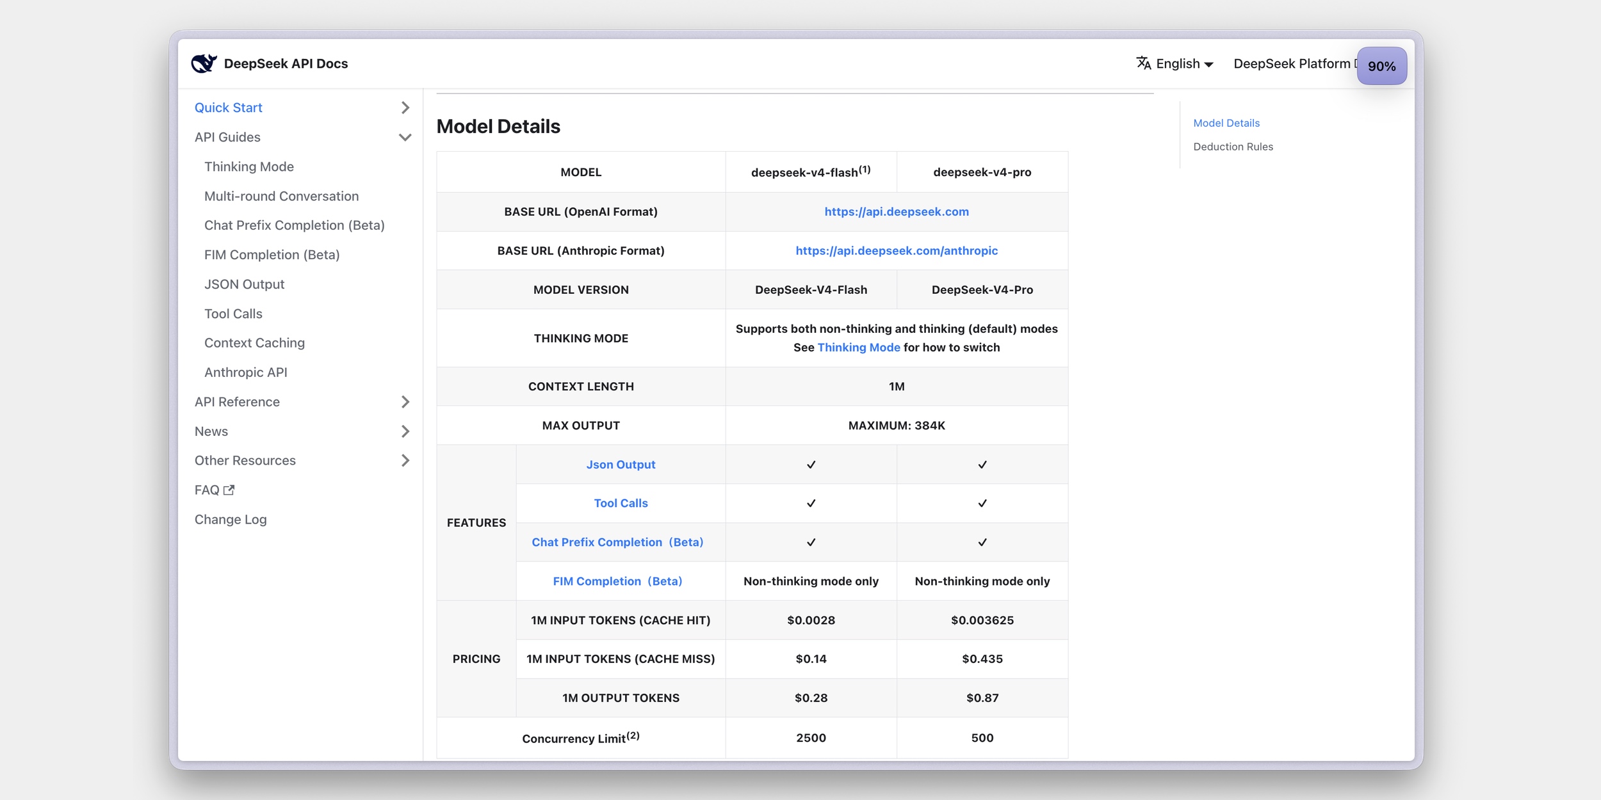Image resolution: width=1601 pixels, height=800 pixels.
Task: Click the FAQ external link icon
Action: pos(229,490)
